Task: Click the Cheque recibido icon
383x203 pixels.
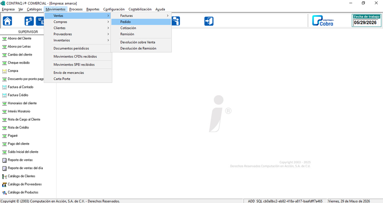Action: pyautogui.click(x=4, y=63)
